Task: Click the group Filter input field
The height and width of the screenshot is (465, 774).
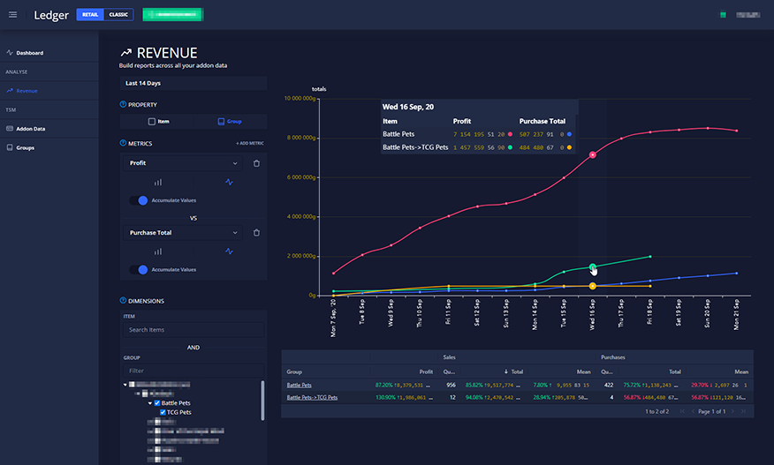Action: [193, 371]
